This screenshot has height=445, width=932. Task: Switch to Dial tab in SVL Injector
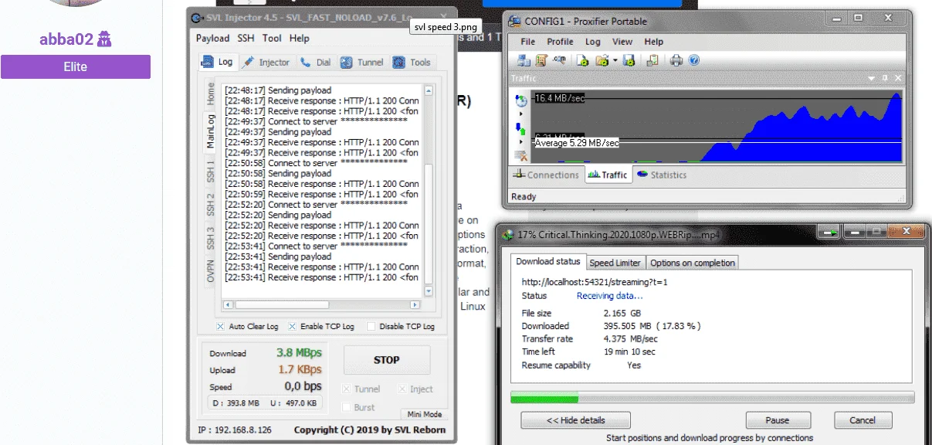click(x=315, y=63)
